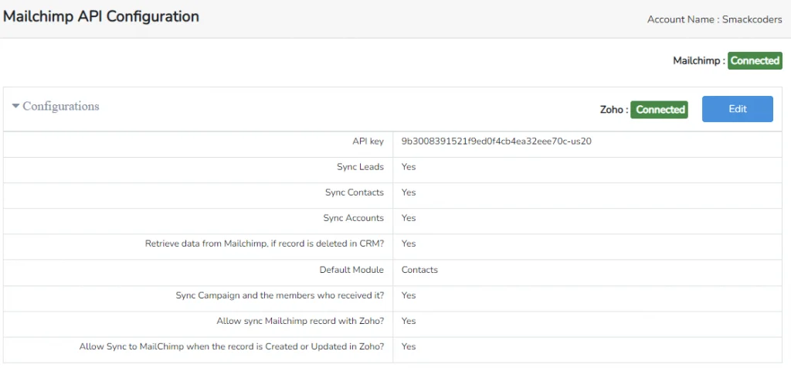This screenshot has width=791, height=368.
Task: Click the Contacts value for Default Module
Action: 419,270
